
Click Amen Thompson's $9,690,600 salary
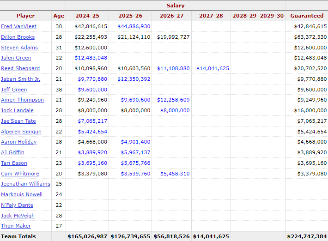(135, 100)
